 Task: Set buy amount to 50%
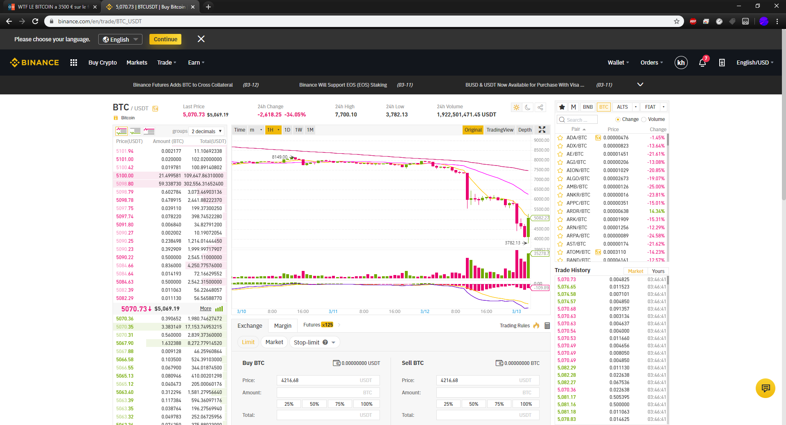[314, 404]
